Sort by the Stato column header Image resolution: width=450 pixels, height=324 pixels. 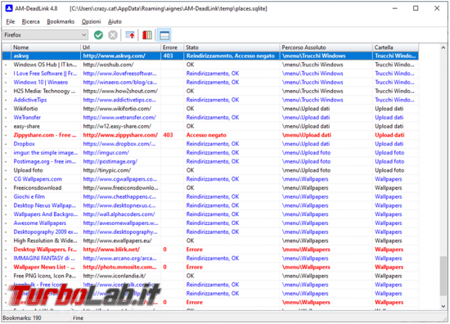232,48
